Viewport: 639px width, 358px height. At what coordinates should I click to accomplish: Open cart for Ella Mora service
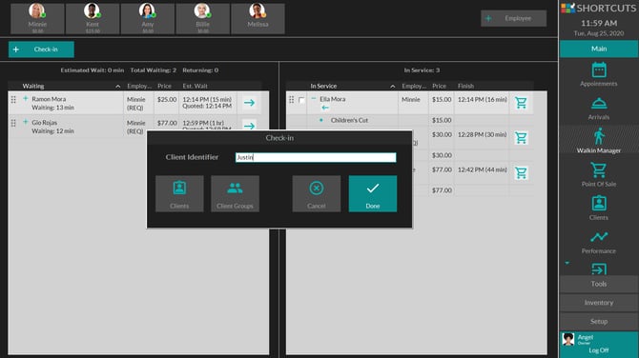coord(521,103)
